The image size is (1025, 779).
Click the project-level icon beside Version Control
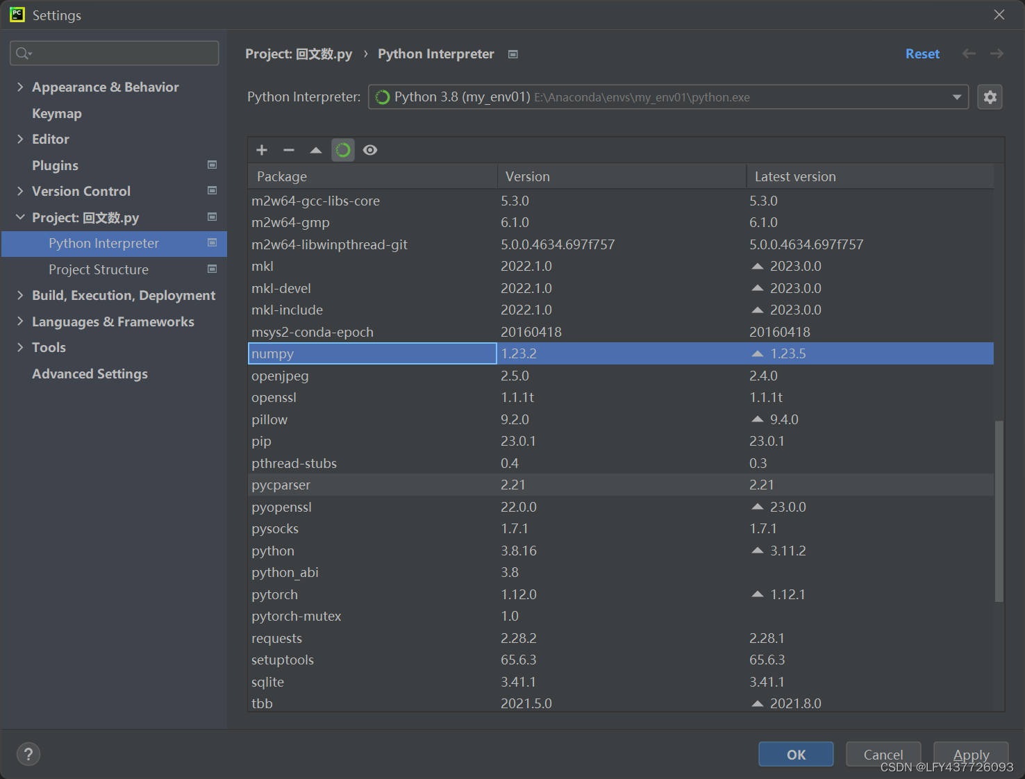click(x=212, y=190)
